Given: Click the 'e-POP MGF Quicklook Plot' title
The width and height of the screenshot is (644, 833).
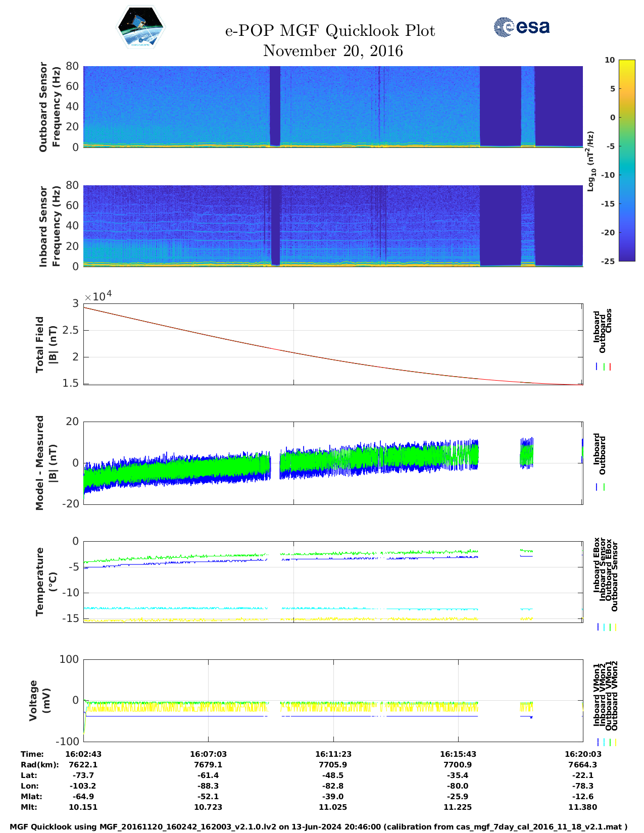Looking at the screenshot, I should [x=330, y=31].
